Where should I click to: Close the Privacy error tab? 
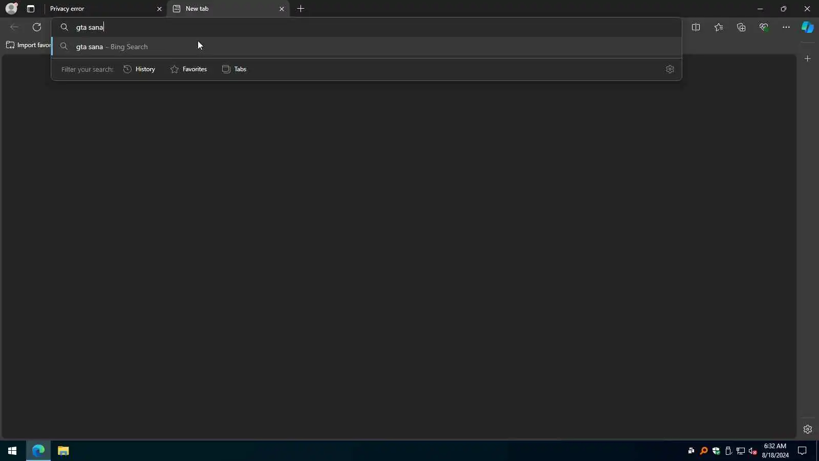[159, 9]
